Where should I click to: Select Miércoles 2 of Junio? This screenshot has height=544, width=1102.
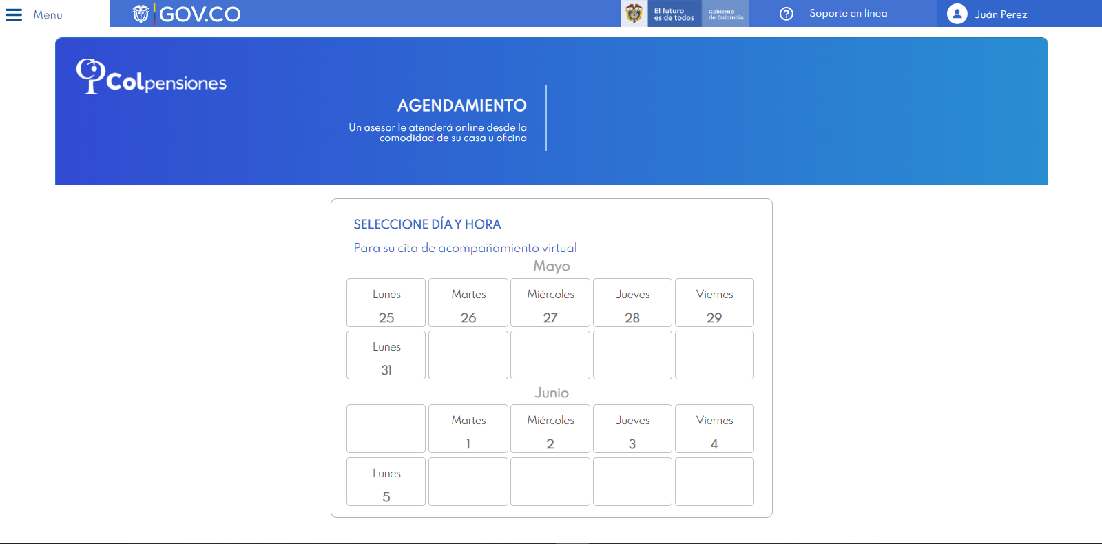pyautogui.click(x=550, y=428)
